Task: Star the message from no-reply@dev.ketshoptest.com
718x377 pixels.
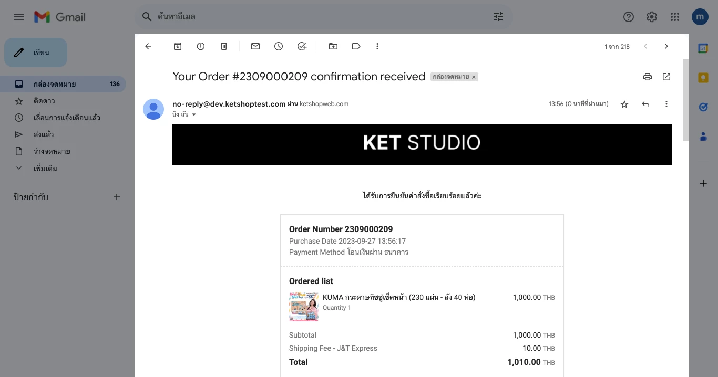Action: 624,104
